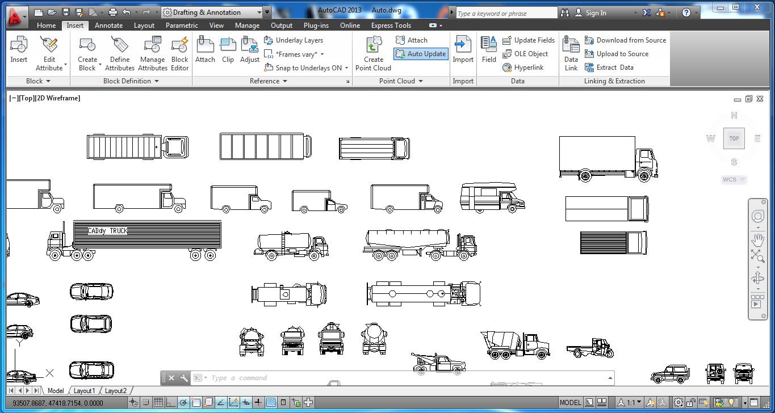
Task: Click the Insert block icon
Action: coord(19,50)
